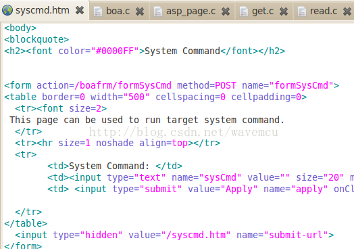Click the document icon on read.c tab

[x=302, y=12]
